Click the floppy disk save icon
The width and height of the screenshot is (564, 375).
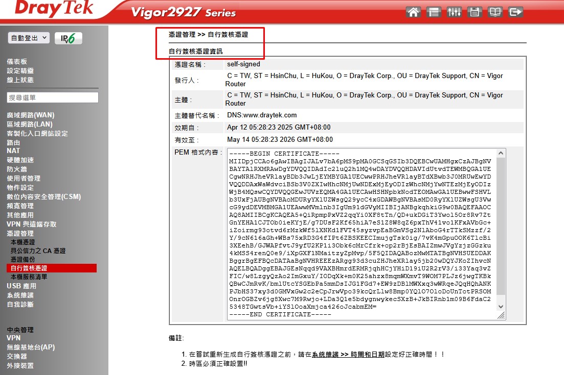(x=475, y=12)
